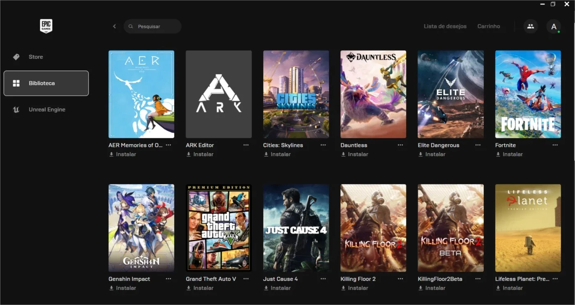Install Elite Dangerous
Image resolution: width=575 pixels, height=305 pixels.
(x=432, y=154)
